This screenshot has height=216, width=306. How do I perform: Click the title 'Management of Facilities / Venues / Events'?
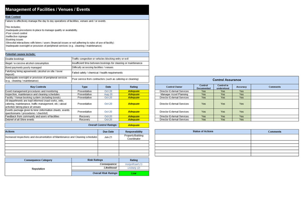(48, 9)
